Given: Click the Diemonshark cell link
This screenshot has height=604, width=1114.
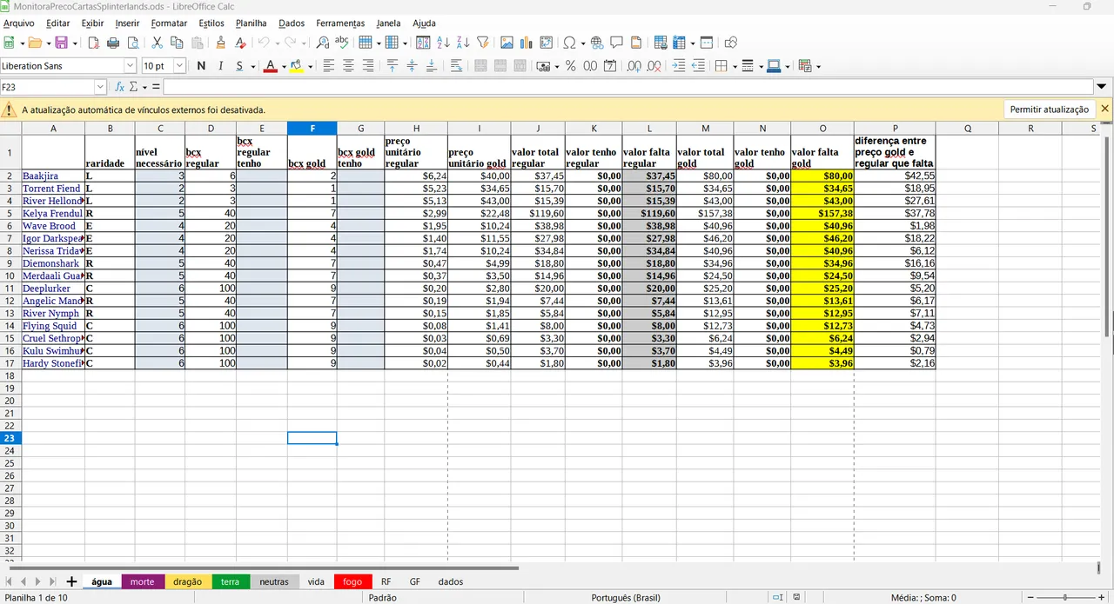Looking at the screenshot, I should (50, 263).
